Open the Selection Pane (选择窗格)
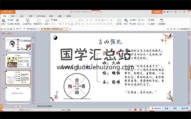This screenshot has width=191, height=119. click(x=162, y=22)
